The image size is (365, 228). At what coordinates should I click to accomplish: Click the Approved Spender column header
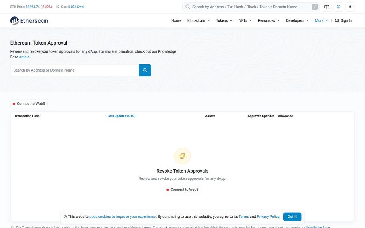coord(261,116)
